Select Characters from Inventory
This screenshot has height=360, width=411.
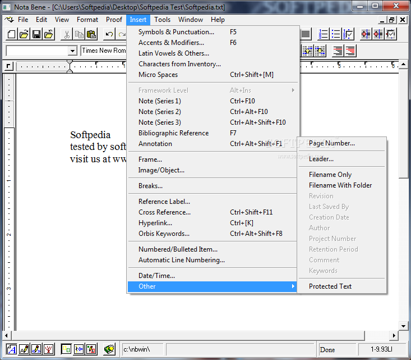click(x=213, y=64)
